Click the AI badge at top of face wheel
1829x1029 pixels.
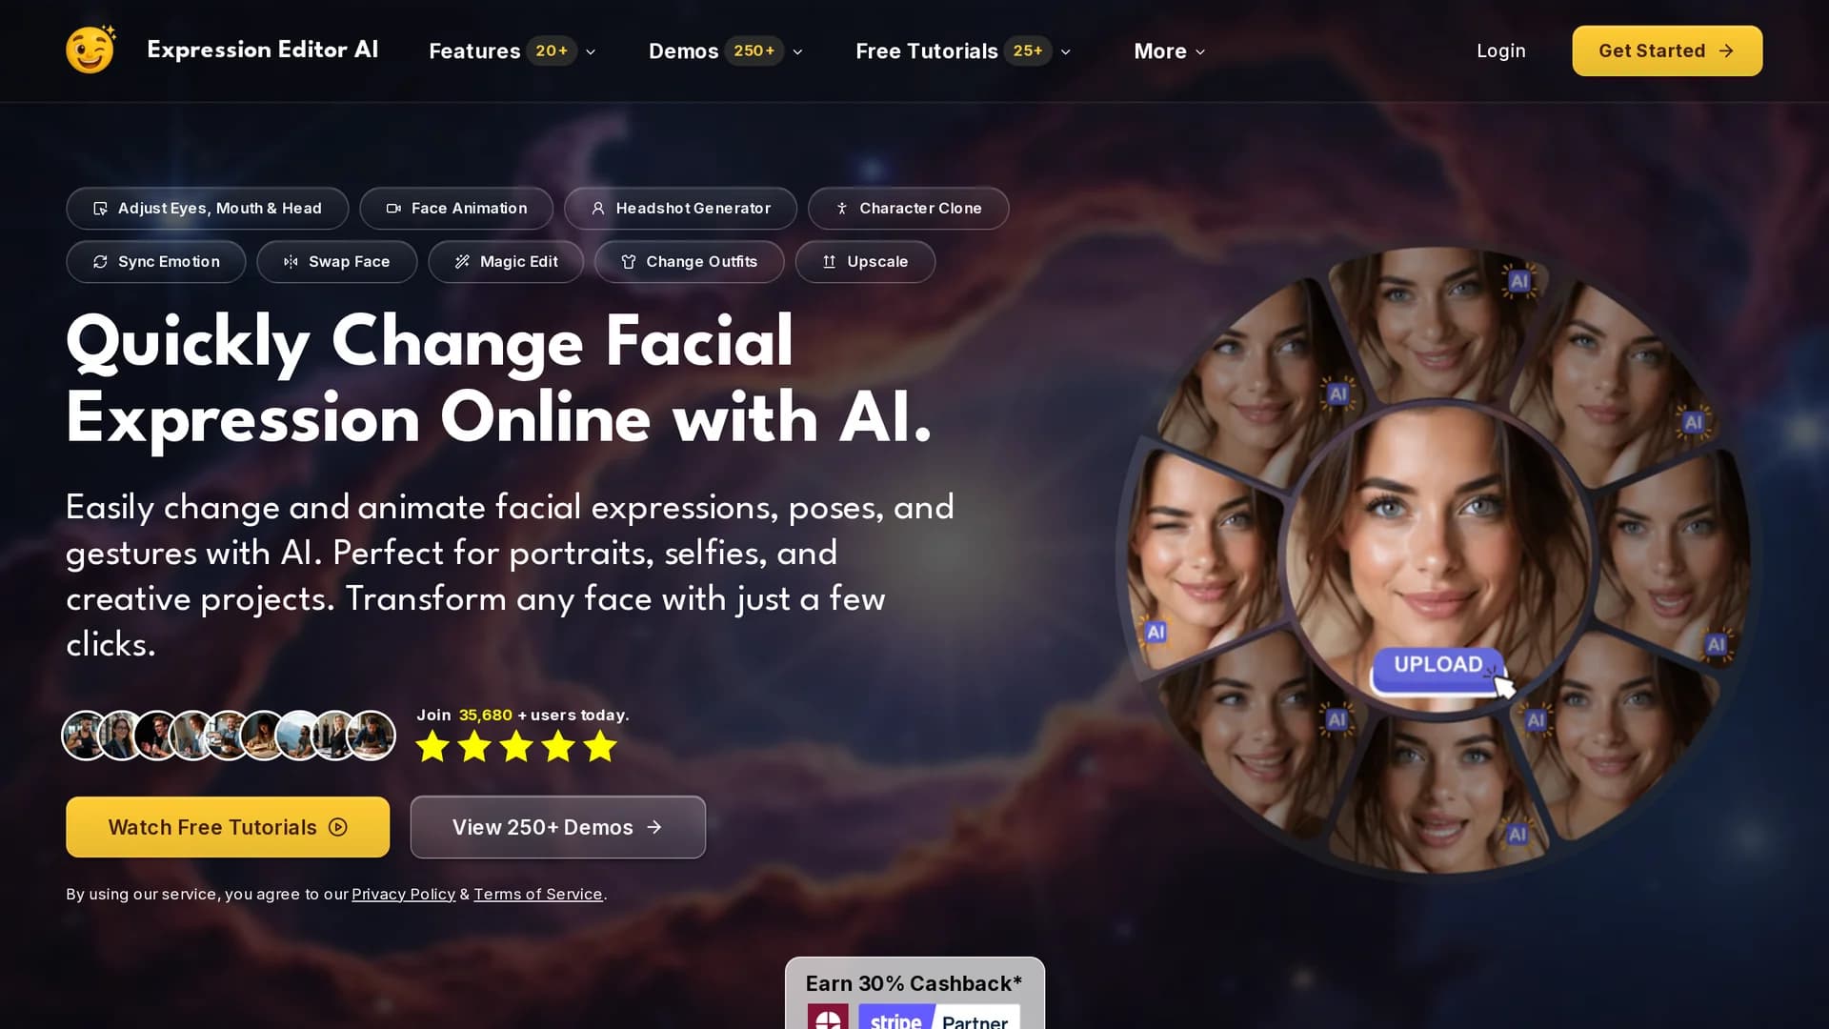pos(1519,281)
